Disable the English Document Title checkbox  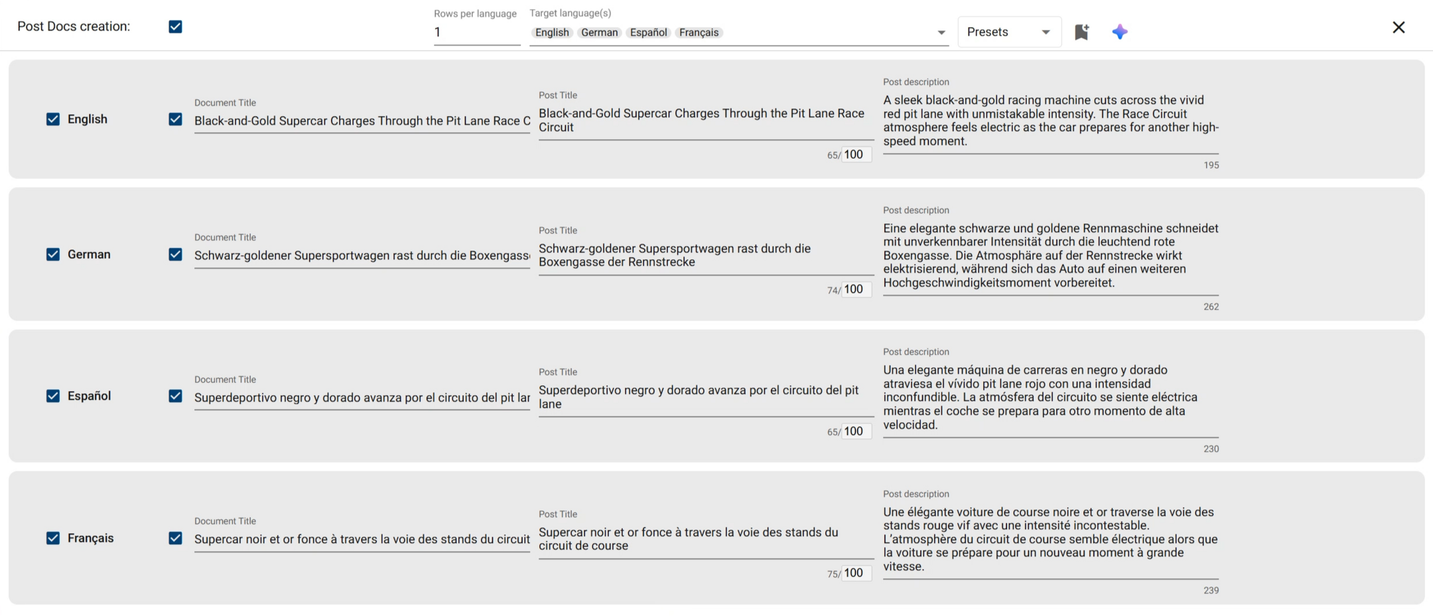(175, 119)
